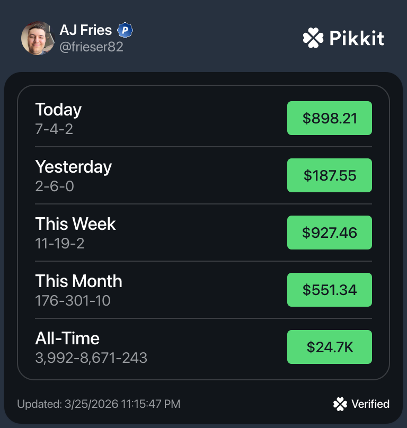Click the Pikkit clover logo icon

click(x=313, y=38)
